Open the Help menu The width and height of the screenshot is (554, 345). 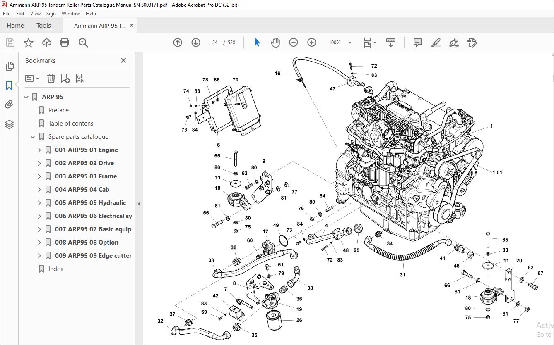pyautogui.click(x=91, y=14)
